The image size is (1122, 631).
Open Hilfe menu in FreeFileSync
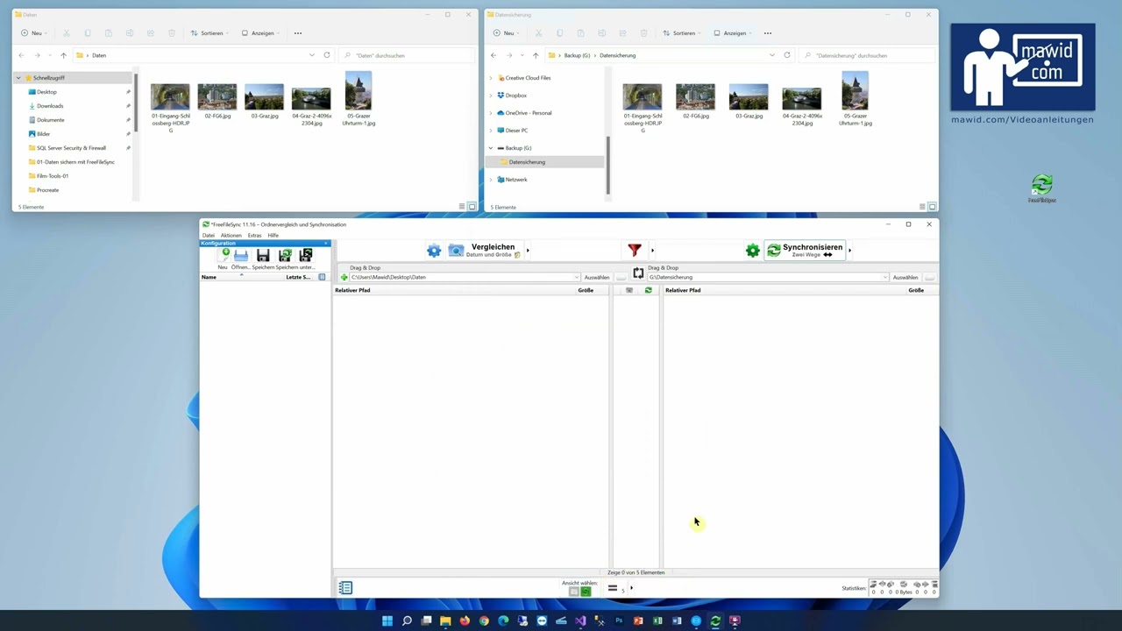point(273,235)
